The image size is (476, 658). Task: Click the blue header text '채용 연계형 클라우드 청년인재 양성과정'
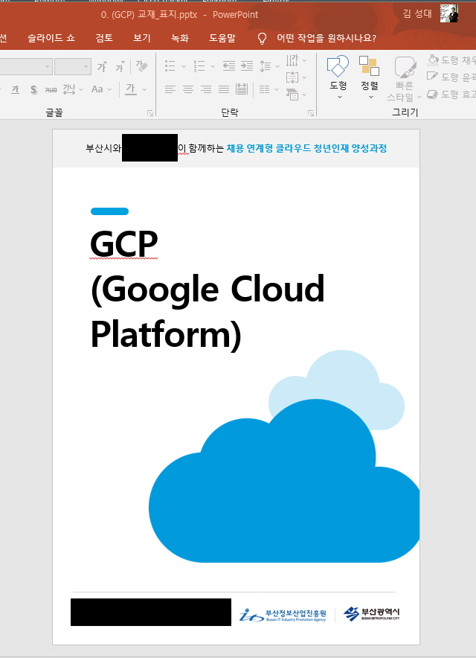306,148
